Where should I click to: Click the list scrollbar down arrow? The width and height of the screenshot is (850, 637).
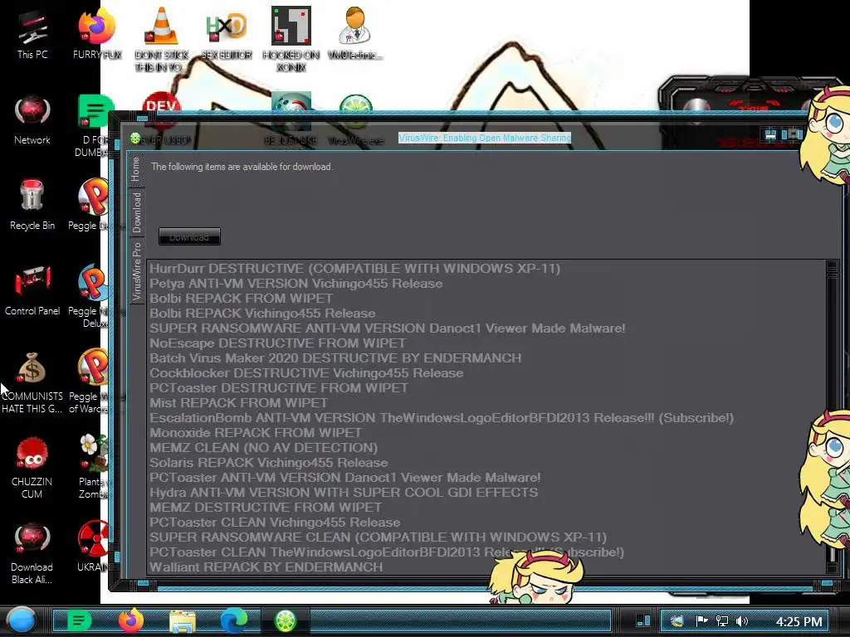832,567
